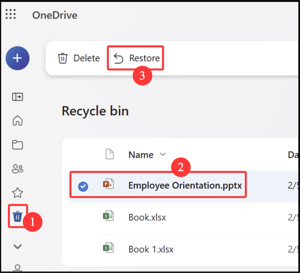The image size is (300, 273).
Task: Open the Name column sort dropdown
Action: point(163,154)
